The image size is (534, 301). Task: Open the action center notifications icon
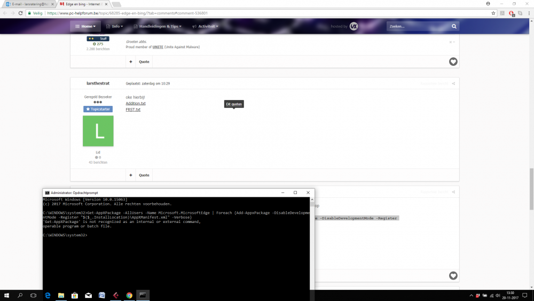tap(525, 295)
